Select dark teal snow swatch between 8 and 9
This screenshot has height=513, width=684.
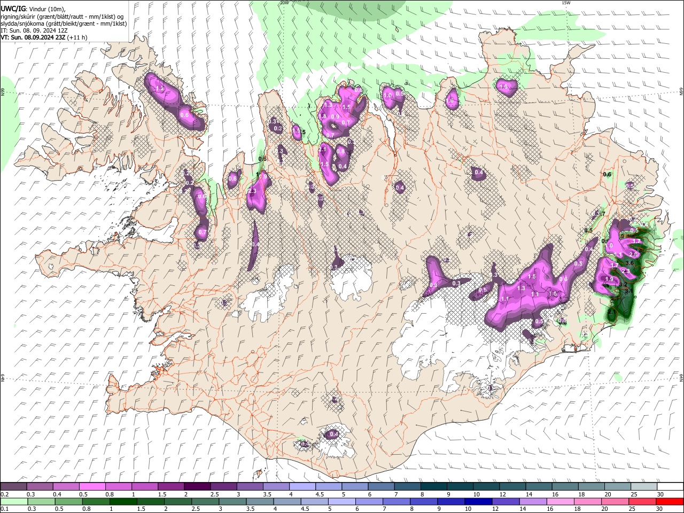(x=433, y=487)
